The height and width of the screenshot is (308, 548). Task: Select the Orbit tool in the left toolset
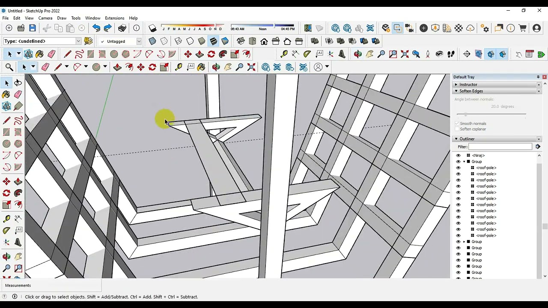6,257
